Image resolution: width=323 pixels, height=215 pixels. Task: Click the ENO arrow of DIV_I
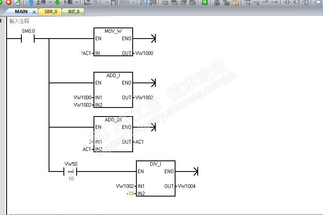pyautogui.click(x=196, y=172)
